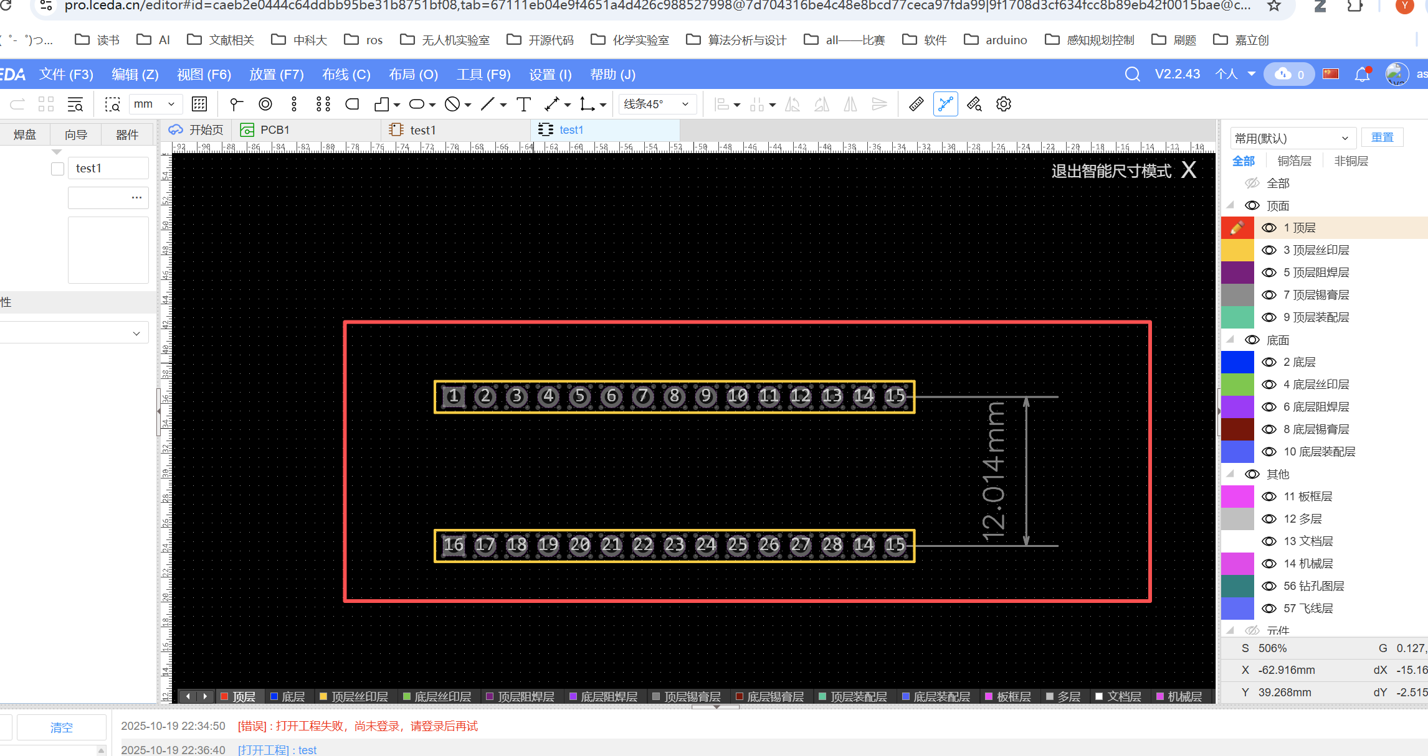Click the 重置 button in layer panel
This screenshot has width=1428, height=756.
click(x=1382, y=138)
